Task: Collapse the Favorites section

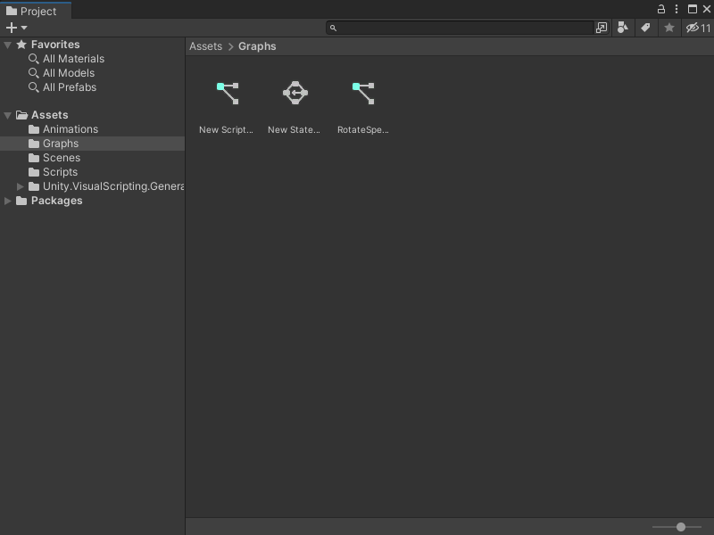Action: [9, 44]
